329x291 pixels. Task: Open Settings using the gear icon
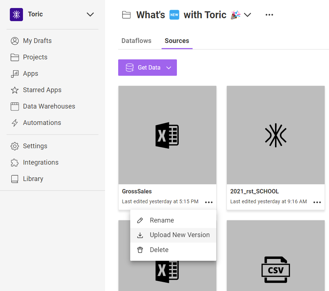click(x=15, y=146)
